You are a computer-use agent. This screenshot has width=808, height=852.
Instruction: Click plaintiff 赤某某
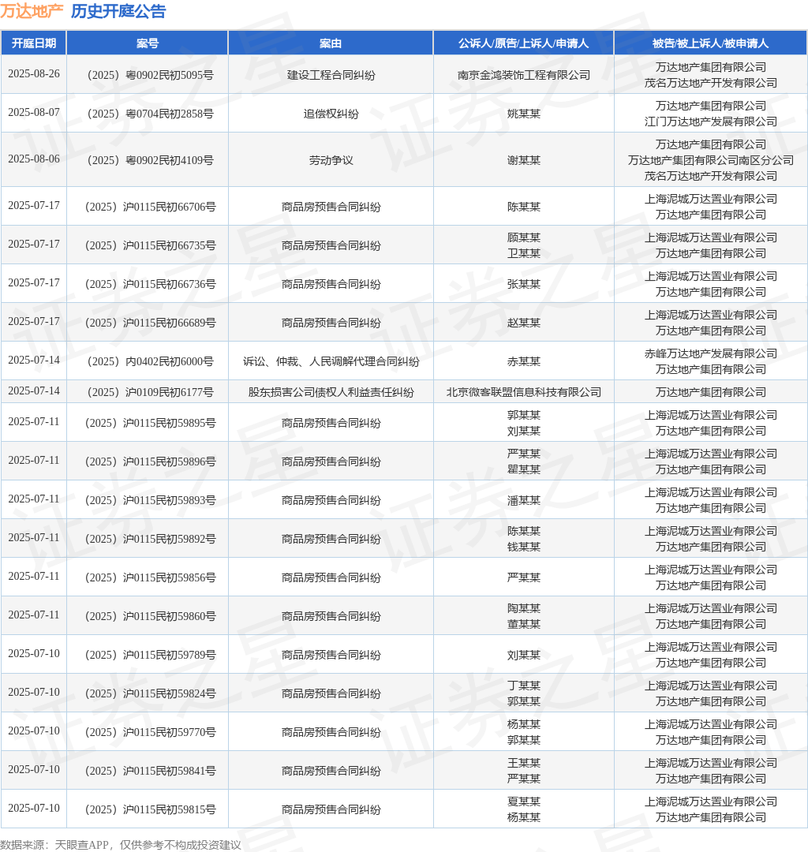click(x=524, y=361)
